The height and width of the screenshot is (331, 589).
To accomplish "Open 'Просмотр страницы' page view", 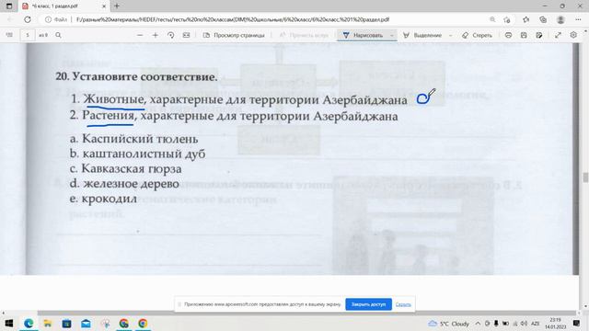I will (x=234, y=35).
